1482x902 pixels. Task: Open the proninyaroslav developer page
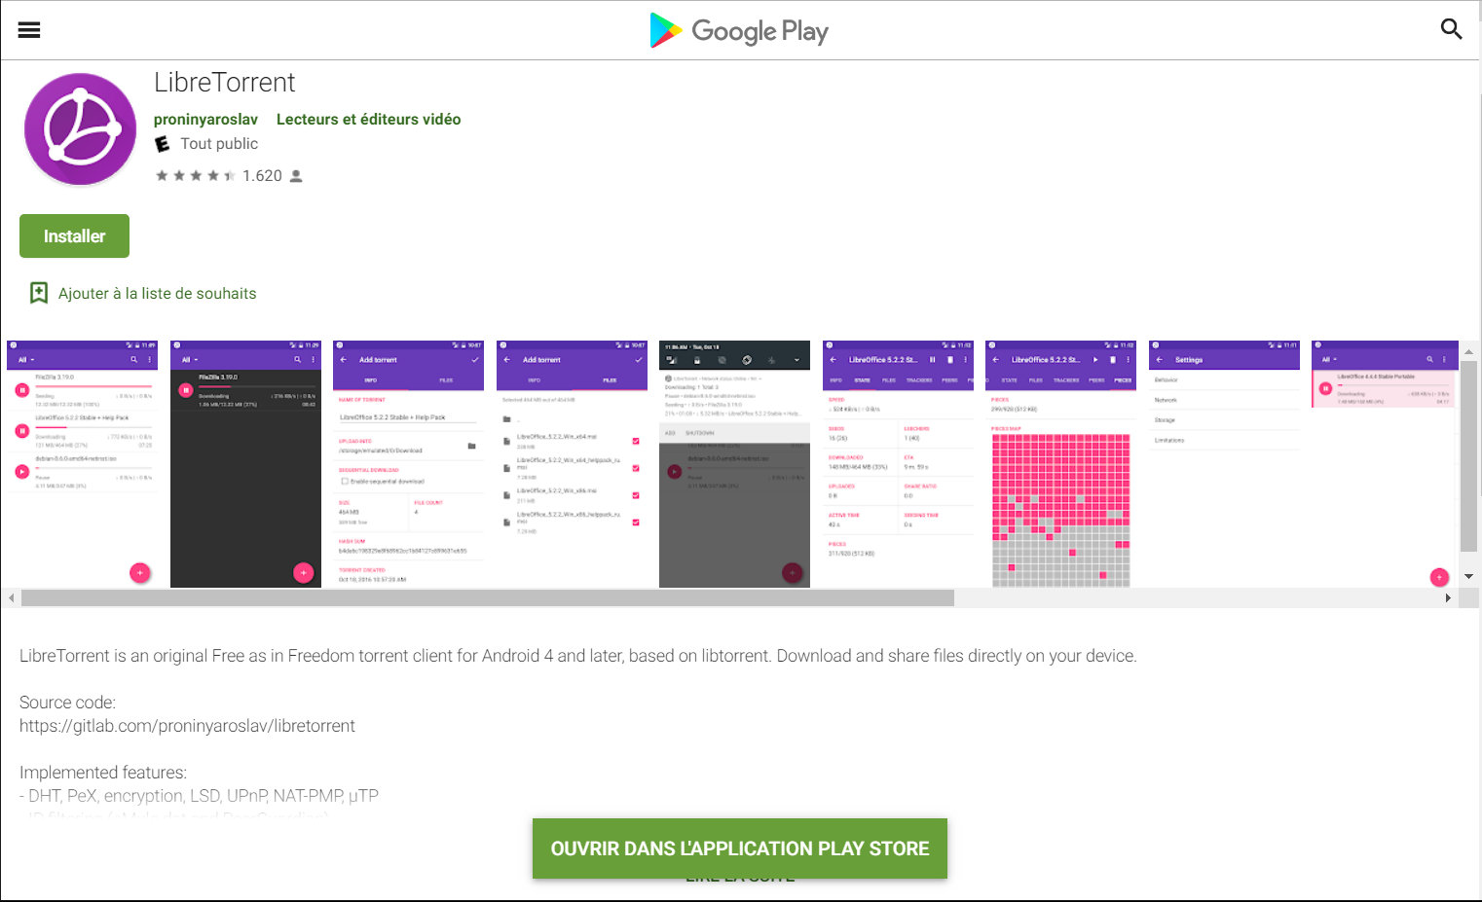[205, 119]
